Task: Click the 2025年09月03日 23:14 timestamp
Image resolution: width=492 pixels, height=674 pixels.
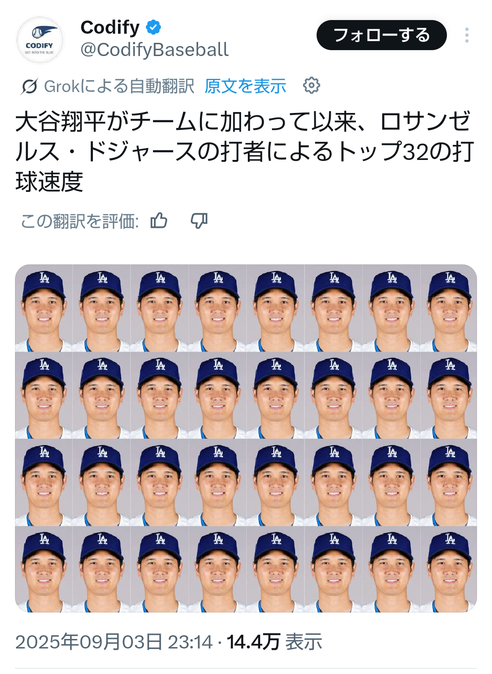Action: pos(114,642)
